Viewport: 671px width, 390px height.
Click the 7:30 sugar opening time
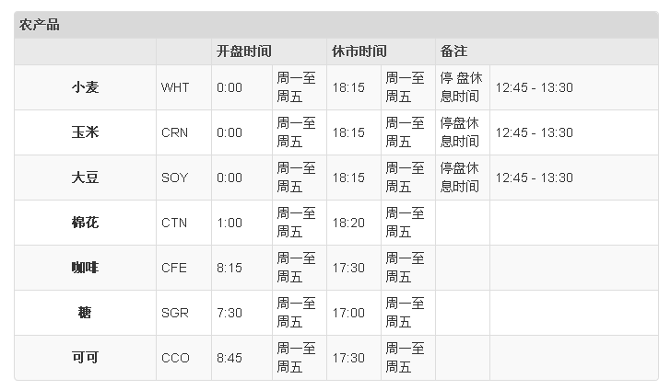click(230, 313)
